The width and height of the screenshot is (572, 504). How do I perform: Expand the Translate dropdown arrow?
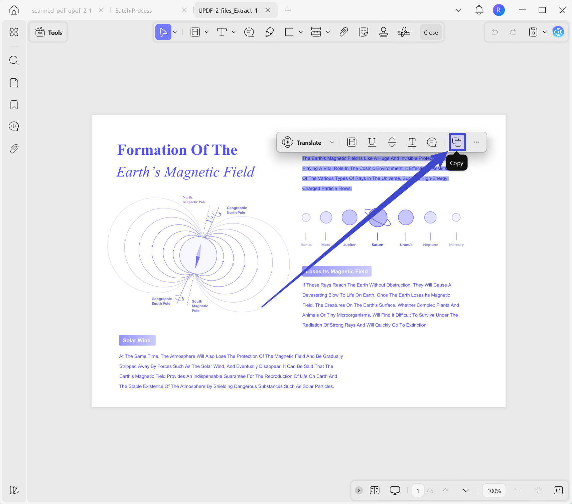click(x=332, y=142)
